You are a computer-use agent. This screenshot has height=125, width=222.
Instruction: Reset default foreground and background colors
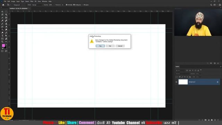[x=2, y=48]
